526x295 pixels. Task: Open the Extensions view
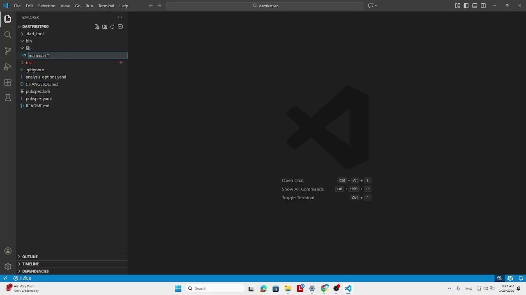(8, 82)
